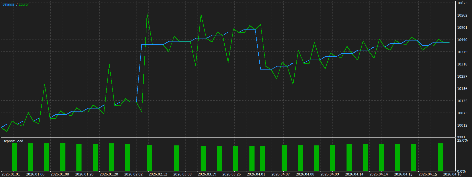Click the 10196 axis value
Screen dimensions: 472x177
[x=462, y=89]
